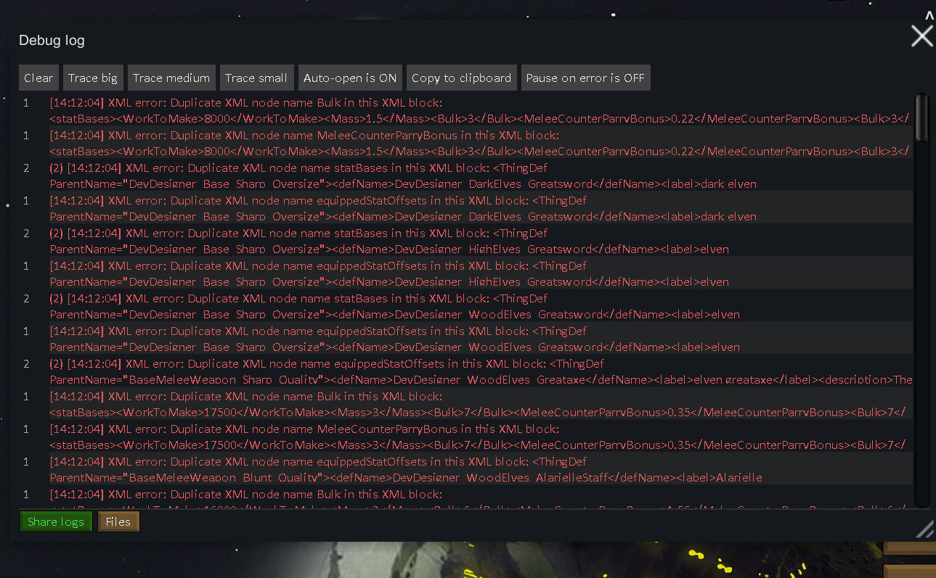Select the statBases error for WoodElves Greatsword

466,306
